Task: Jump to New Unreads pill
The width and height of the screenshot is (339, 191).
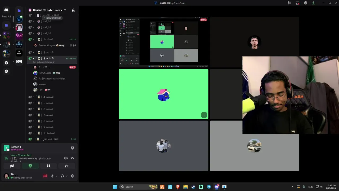Action: coord(52,18)
